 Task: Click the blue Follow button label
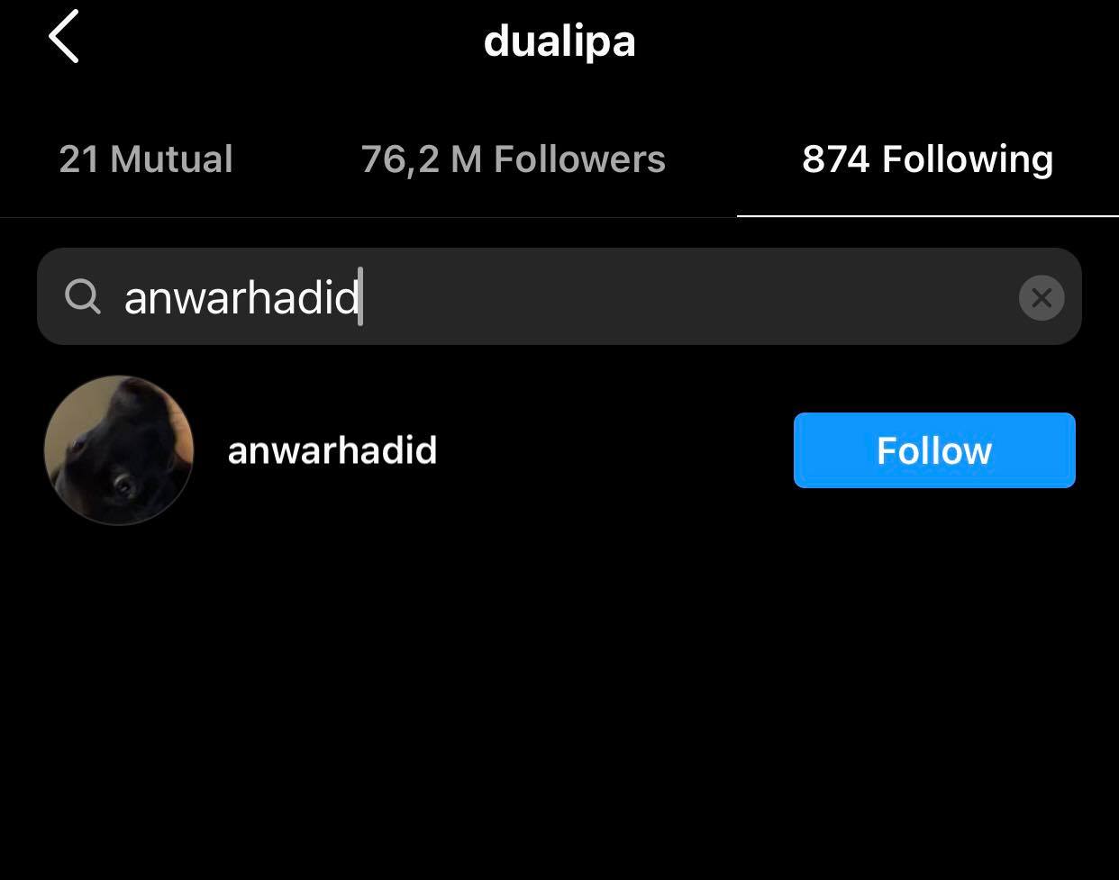[934, 450]
